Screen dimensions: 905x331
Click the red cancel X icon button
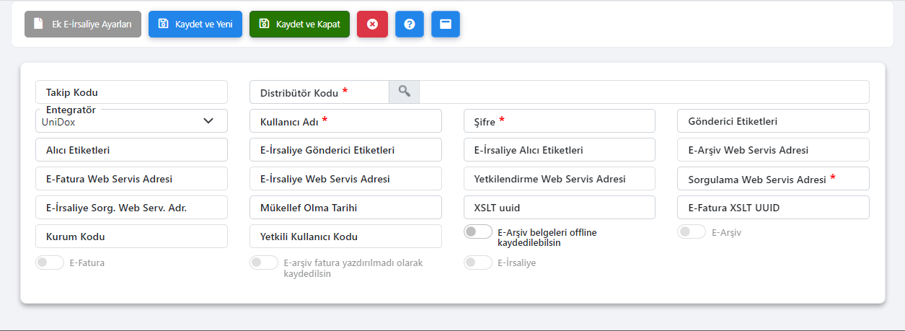coord(372,24)
